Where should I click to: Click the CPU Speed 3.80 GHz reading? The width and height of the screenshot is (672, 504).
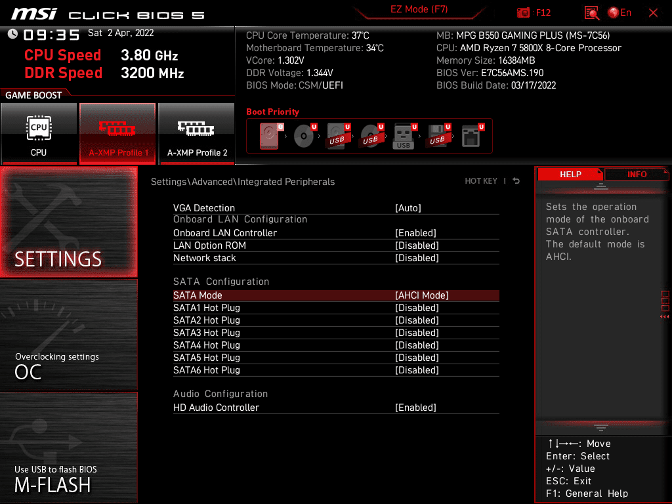point(101,55)
